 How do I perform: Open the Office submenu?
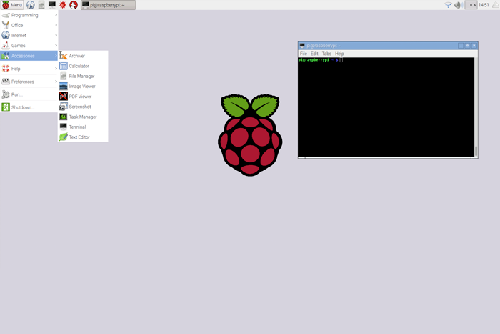point(29,25)
